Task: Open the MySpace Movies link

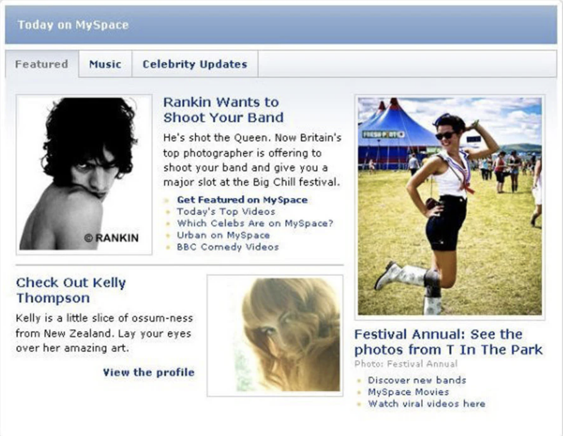Action: (408, 392)
